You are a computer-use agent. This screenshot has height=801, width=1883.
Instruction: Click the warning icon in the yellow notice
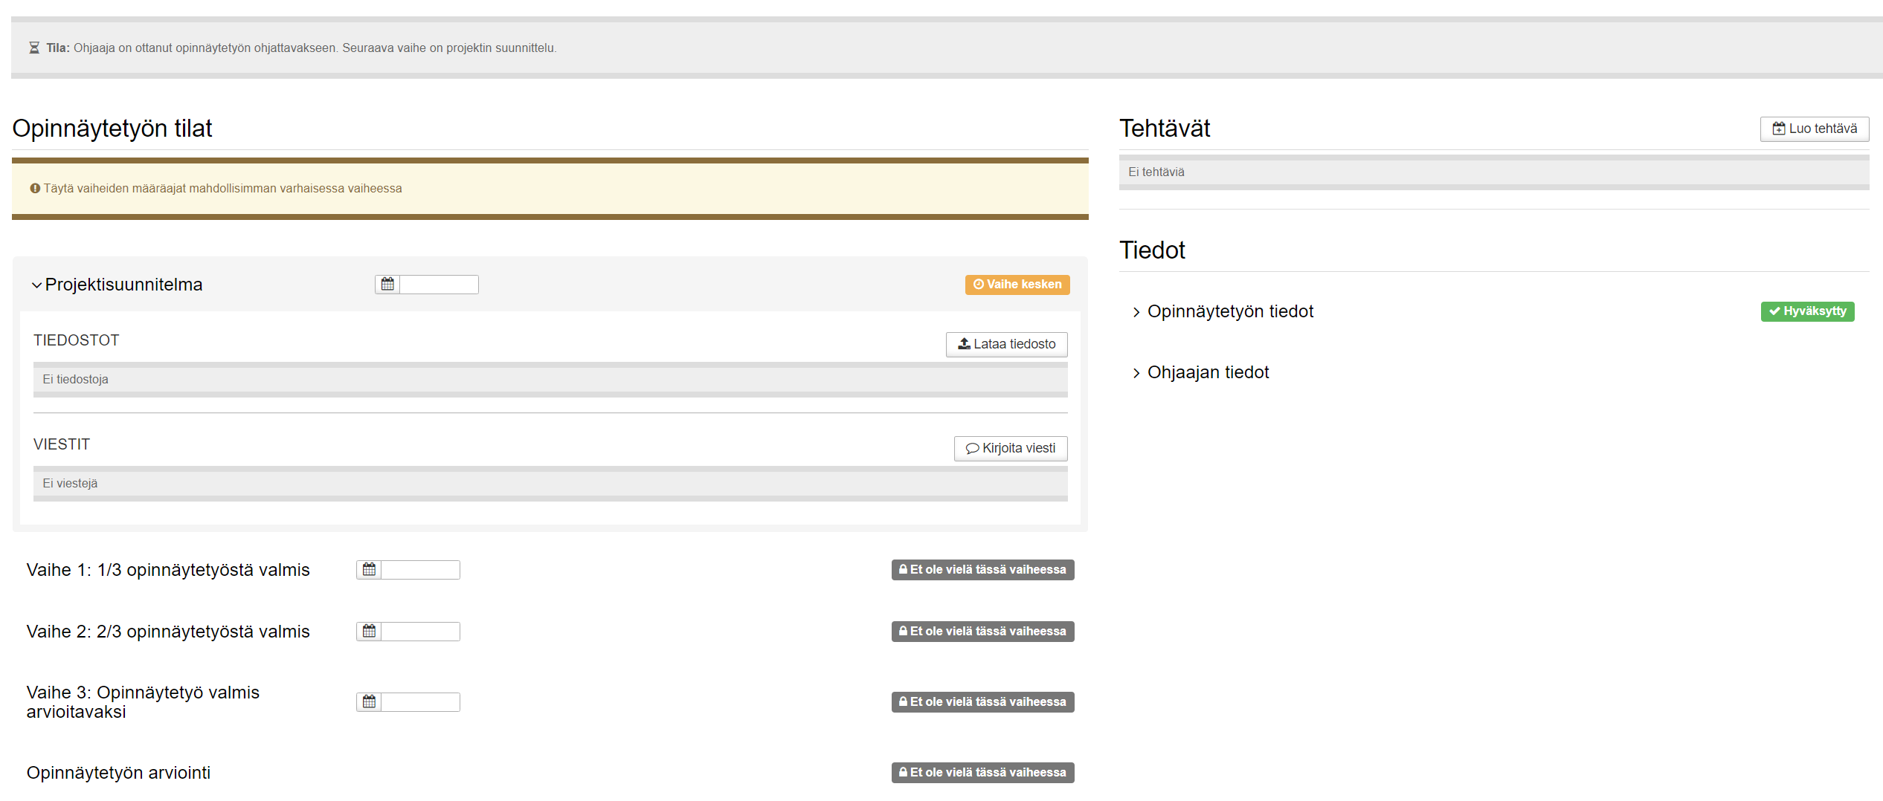(35, 189)
